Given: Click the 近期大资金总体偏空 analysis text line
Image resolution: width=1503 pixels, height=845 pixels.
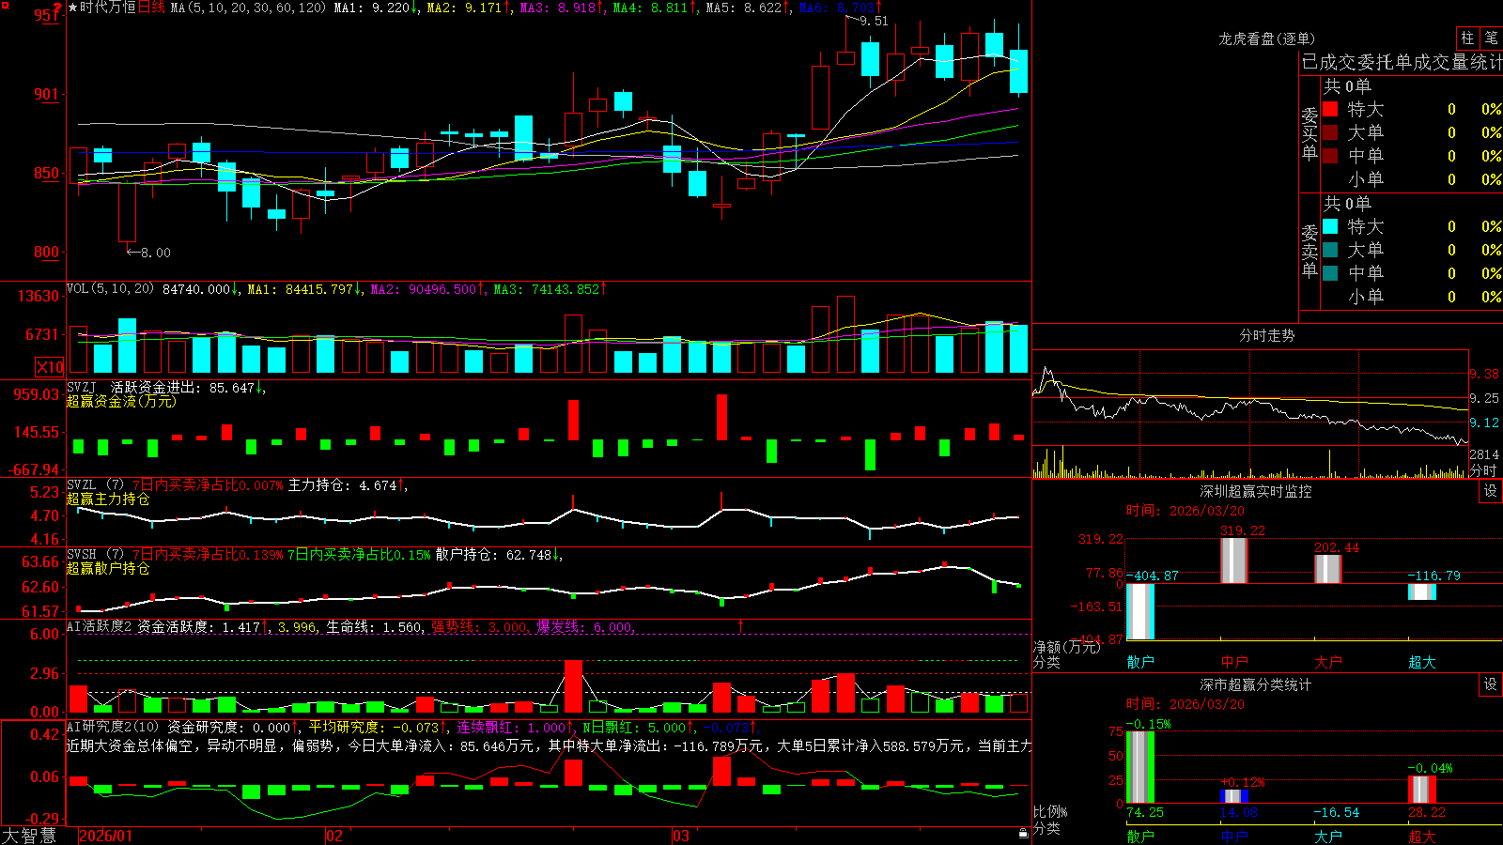Looking at the screenshot, I should [x=549, y=745].
